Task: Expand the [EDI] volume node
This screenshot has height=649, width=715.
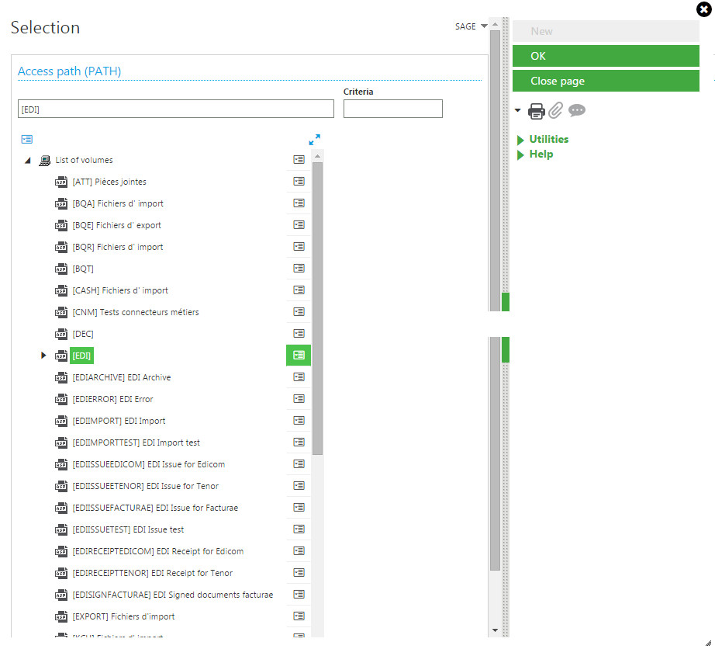Action: [44, 356]
